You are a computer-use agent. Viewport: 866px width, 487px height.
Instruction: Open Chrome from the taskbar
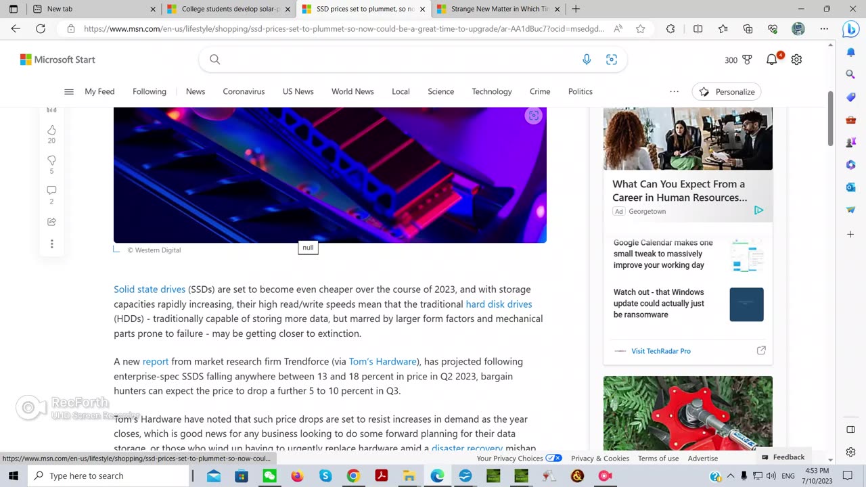click(x=353, y=476)
